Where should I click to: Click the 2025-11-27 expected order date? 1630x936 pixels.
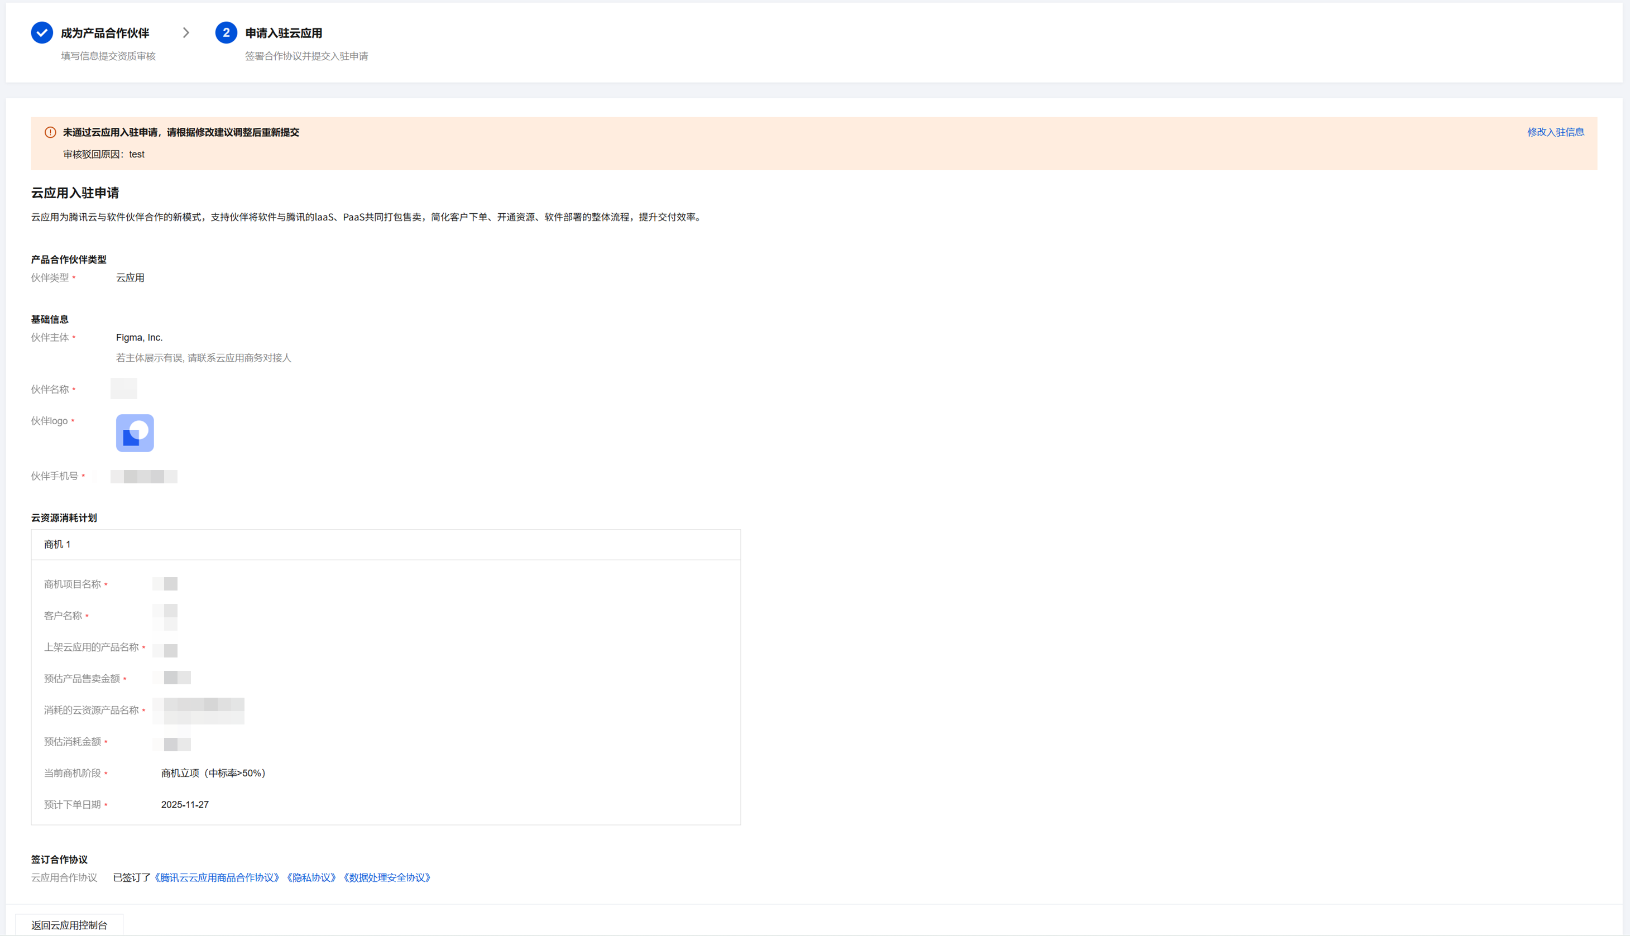(x=184, y=805)
